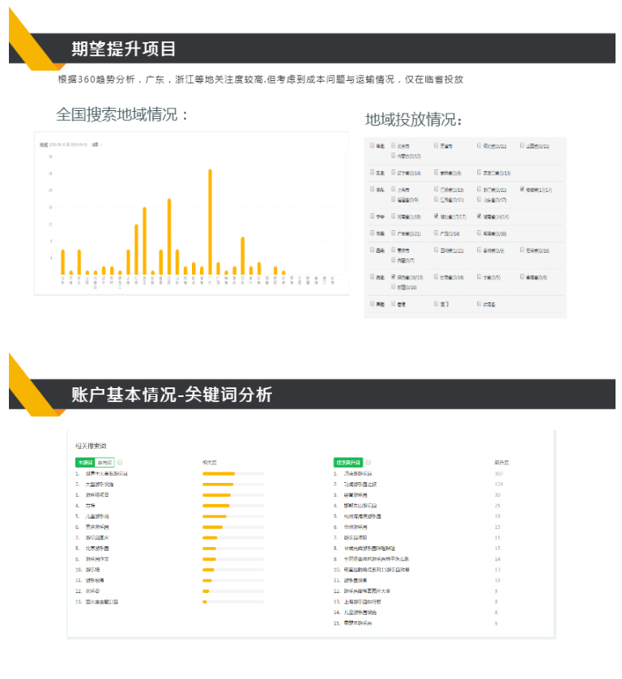
Task: Open the 欢乐谷 keyword link
Action: point(92,591)
